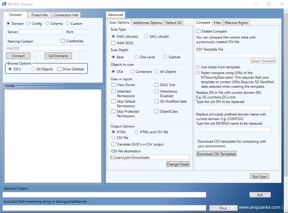Click the List Domains button
This screenshot has height=213, width=288.
58,56
